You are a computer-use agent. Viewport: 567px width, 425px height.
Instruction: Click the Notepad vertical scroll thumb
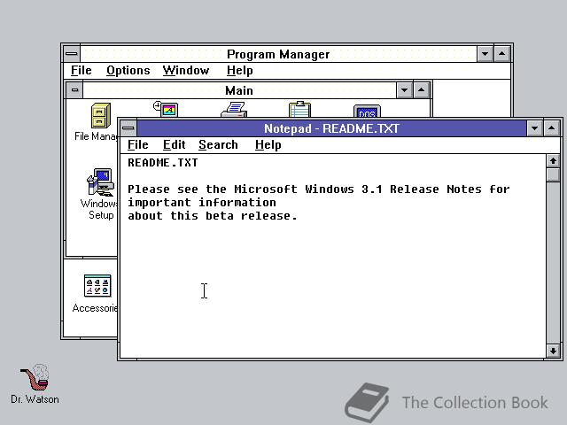coord(553,175)
